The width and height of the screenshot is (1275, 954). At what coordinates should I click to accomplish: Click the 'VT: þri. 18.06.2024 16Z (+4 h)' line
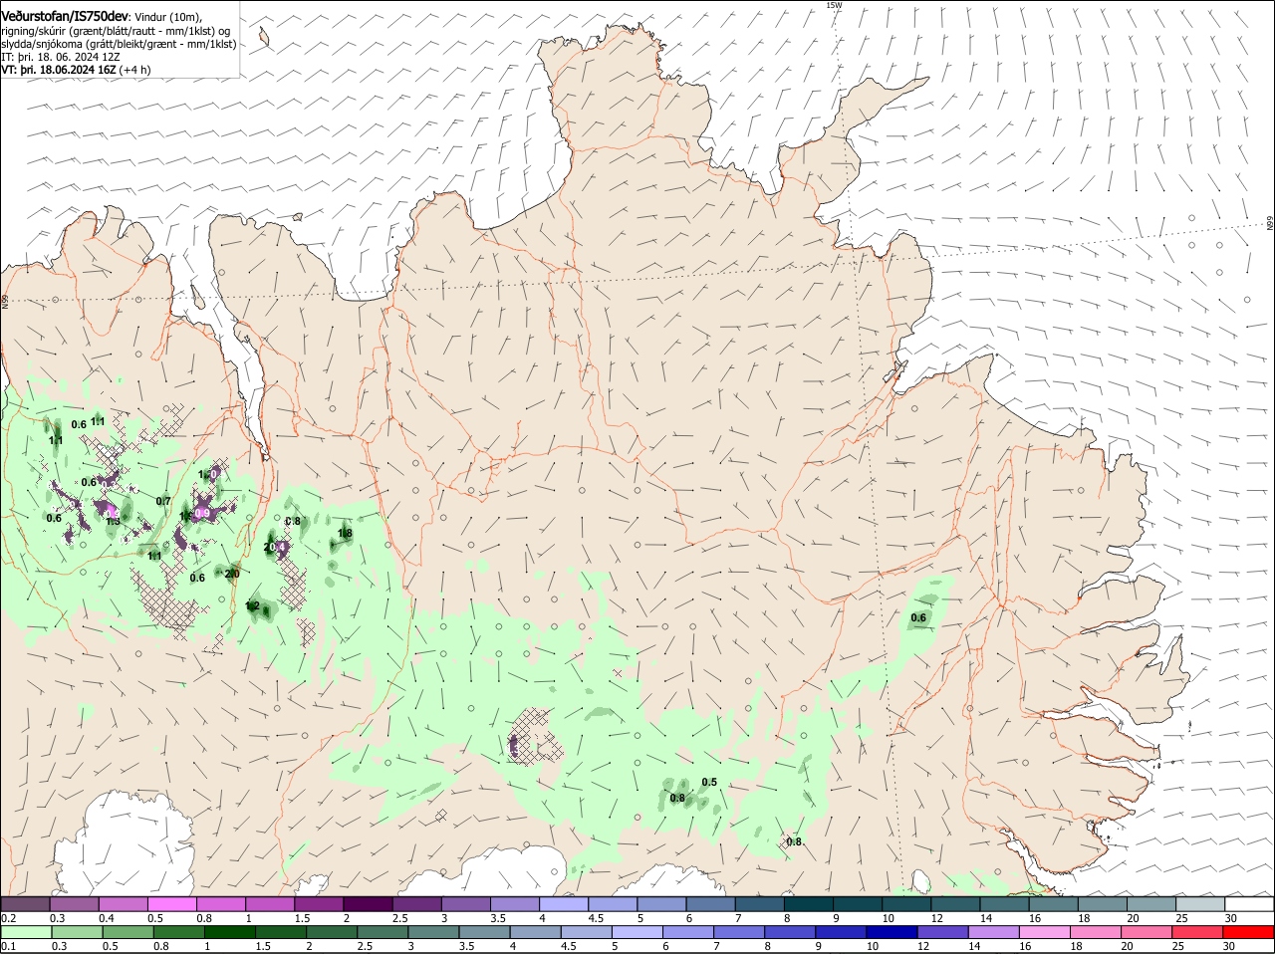76,70
